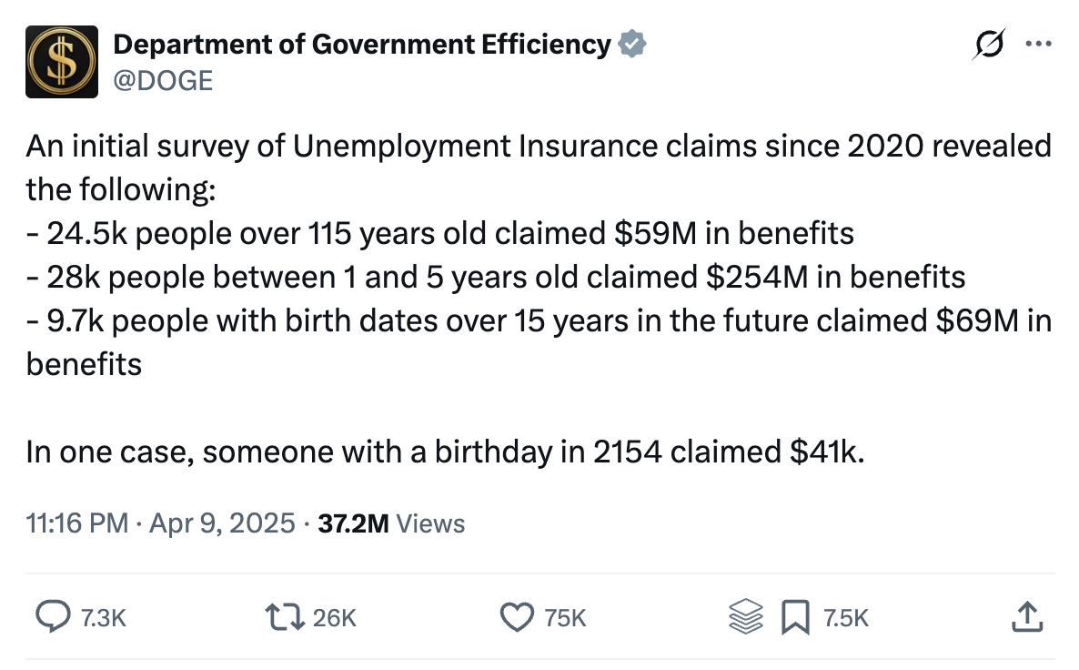Click the 7.3K reply count
The height and width of the screenshot is (670, 1079).
tap(103, 619)
